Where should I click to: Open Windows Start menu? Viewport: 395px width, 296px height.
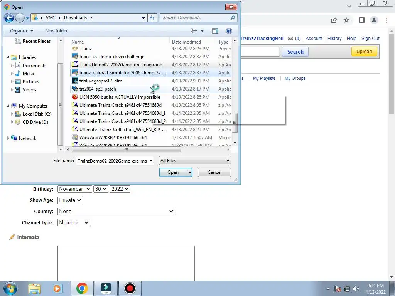point(10,288)
